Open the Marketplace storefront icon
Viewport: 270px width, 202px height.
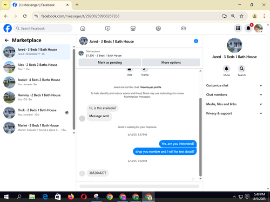pyautogui.click(x=133, y=28)
